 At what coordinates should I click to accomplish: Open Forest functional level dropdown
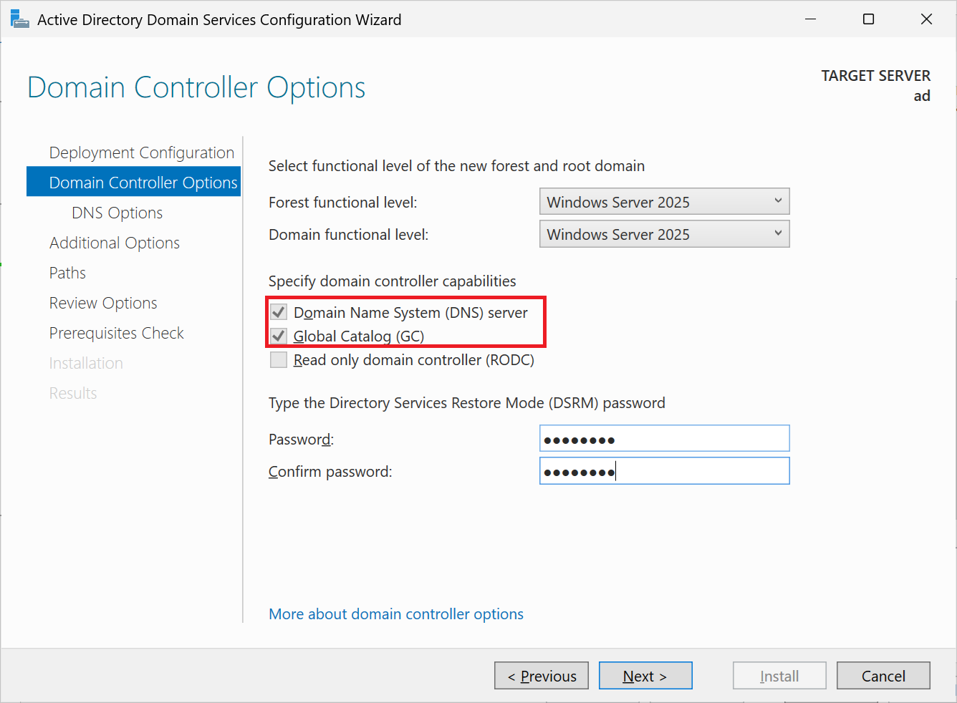click(x=664, y=202)
